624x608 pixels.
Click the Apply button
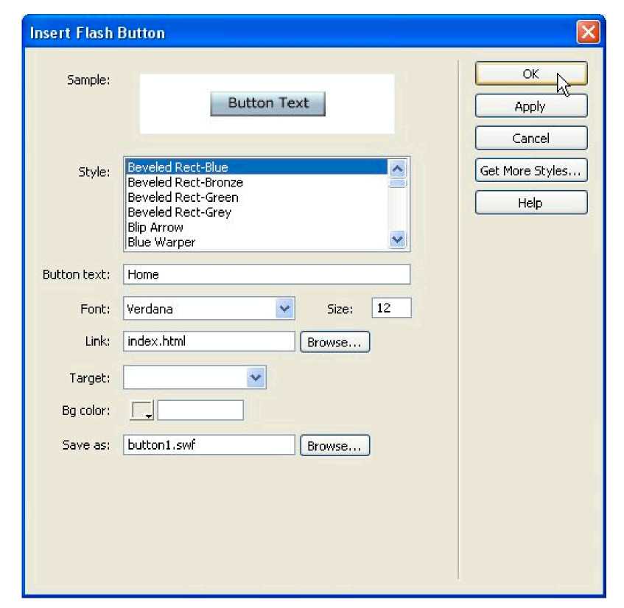(x=531, y=106)
